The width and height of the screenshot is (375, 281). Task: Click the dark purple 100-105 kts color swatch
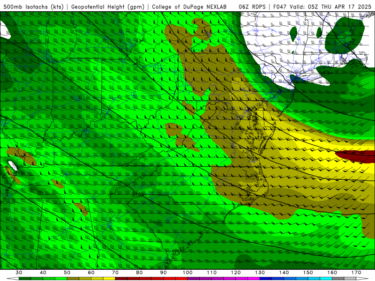(x=194, y=279)
